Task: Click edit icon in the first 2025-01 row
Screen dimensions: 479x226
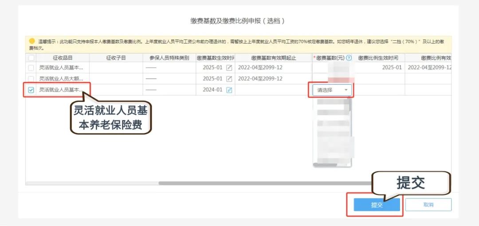Action: (x=229, y=68)
